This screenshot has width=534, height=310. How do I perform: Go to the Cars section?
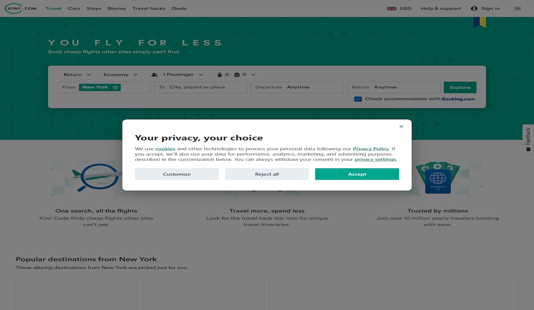pos(74,8)
